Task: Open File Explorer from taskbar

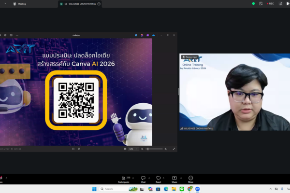Action: pos(174,189)
